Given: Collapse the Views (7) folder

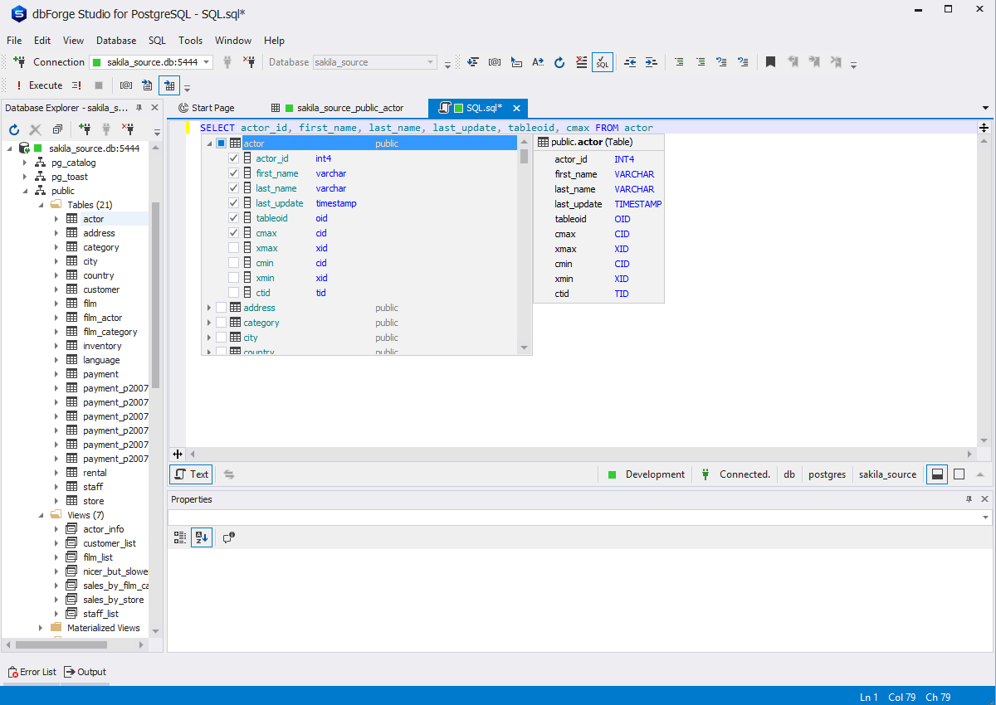Looking at the screenshot, I should 41,515.
